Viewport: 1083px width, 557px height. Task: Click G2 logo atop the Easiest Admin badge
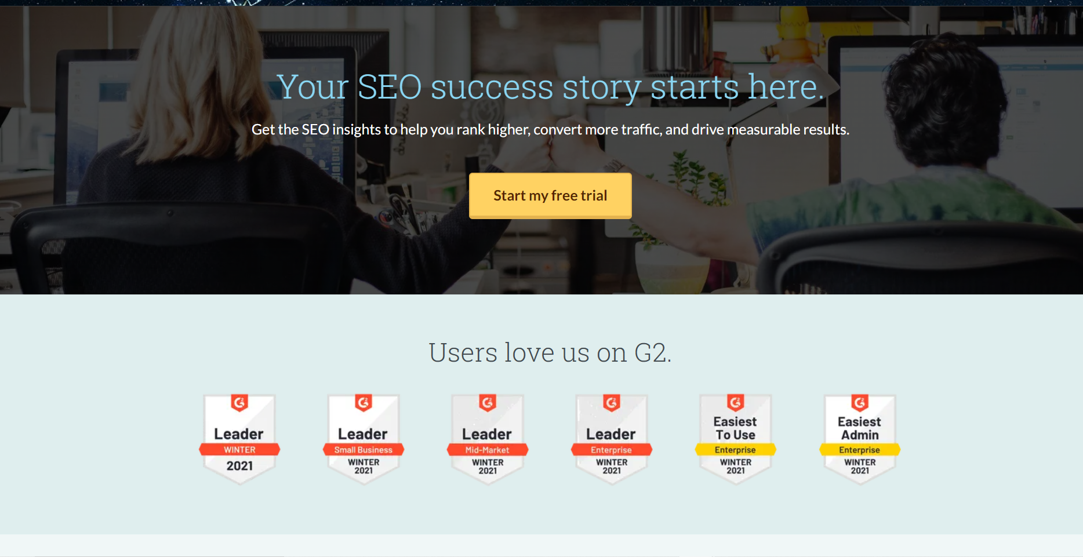point(860,402)
